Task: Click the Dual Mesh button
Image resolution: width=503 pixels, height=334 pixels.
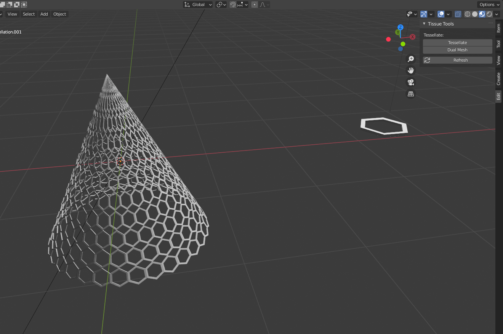Action: pos(458,50)
